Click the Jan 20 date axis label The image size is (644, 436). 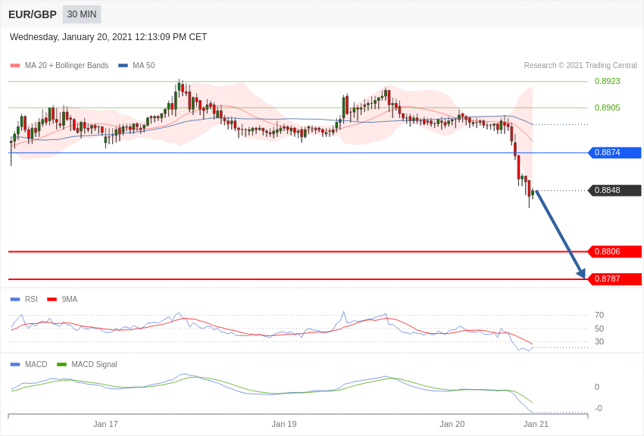(x=452, y=424)
